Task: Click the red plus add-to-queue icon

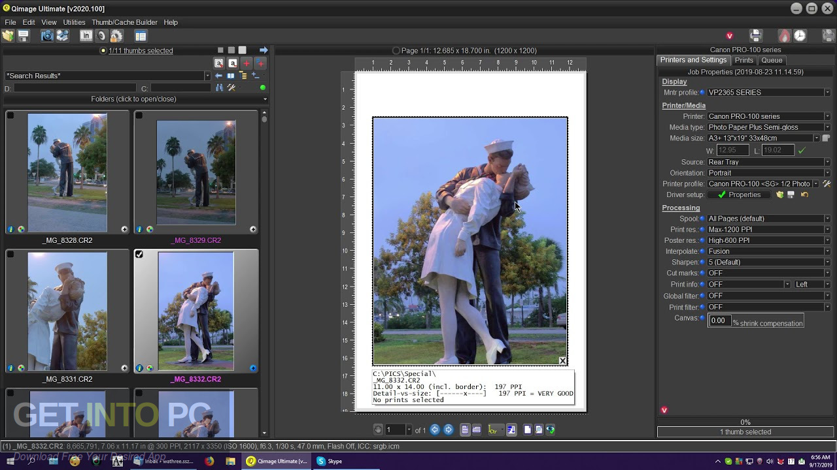Action: tap(247, 63)
